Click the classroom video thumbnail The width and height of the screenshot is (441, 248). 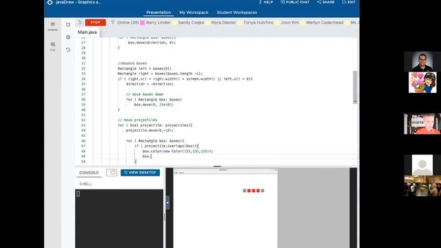pyautogui.click(x=422, y=186)
